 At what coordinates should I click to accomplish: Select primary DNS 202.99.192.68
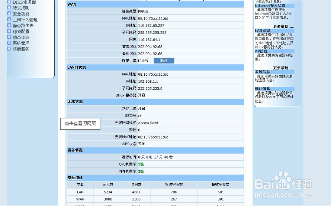(x=150, y=47)
